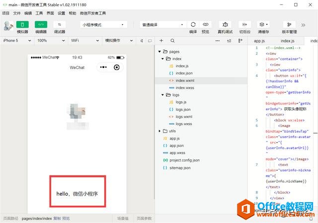Open logs.wxml in the file tree
Screen dimensions: 318x223
click(x=184, y=117)
